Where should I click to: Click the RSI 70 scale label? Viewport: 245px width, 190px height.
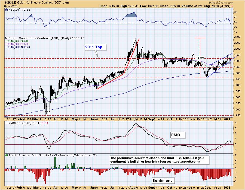point(235,17)
